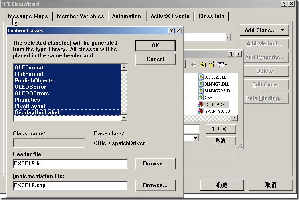Click OK in Confirm Classes dialog
The image size is (299, 200).
(155, 45)
